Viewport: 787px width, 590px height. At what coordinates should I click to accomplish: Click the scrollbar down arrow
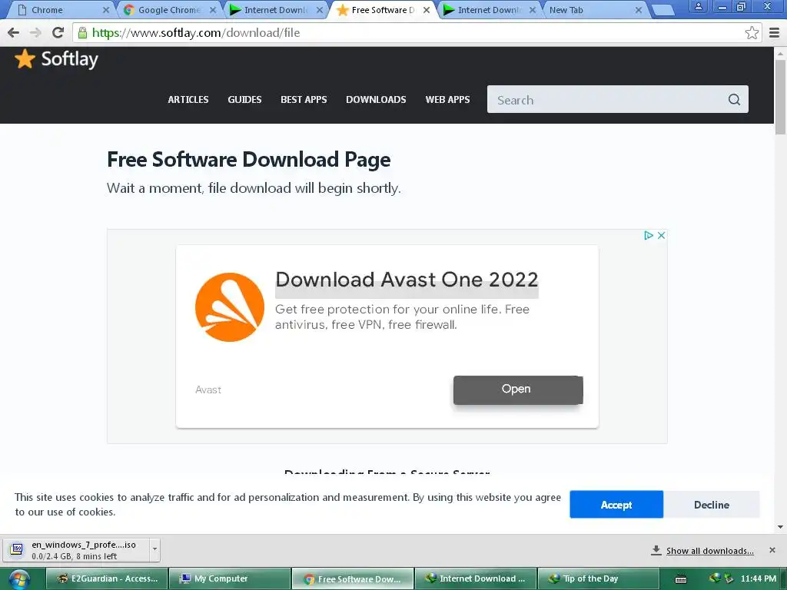point(781,527)
